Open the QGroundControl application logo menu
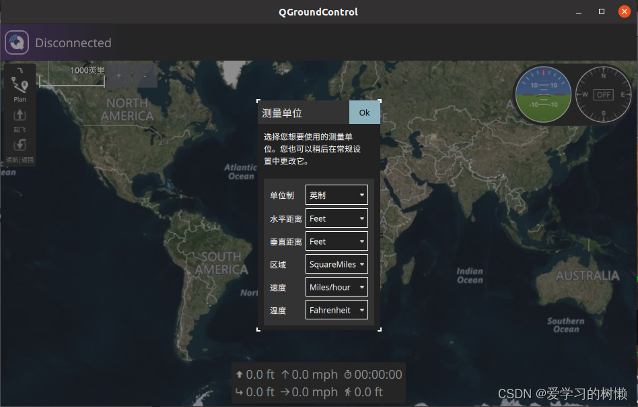Viewport: 638px width, 407px height. 17,42
